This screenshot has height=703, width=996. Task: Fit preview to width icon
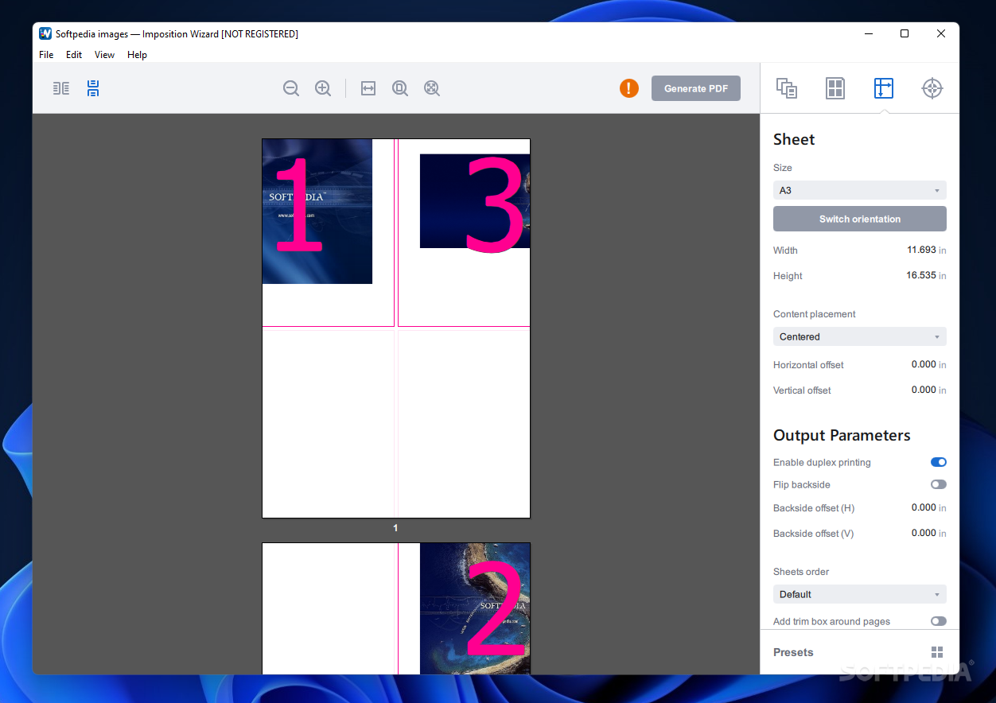368,88
